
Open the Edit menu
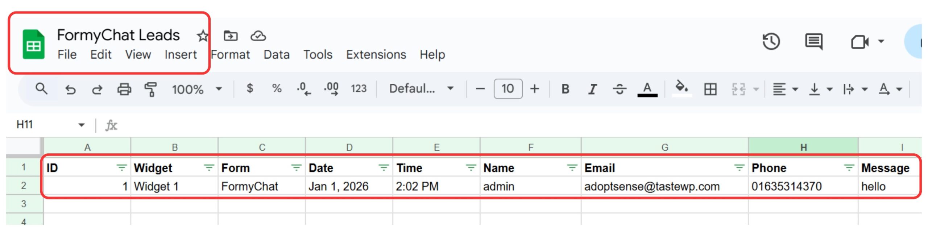(x=101, y=54)
